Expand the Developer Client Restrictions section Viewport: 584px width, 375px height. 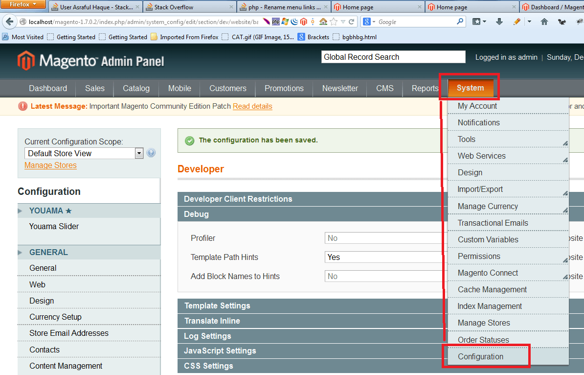(238, 199)
